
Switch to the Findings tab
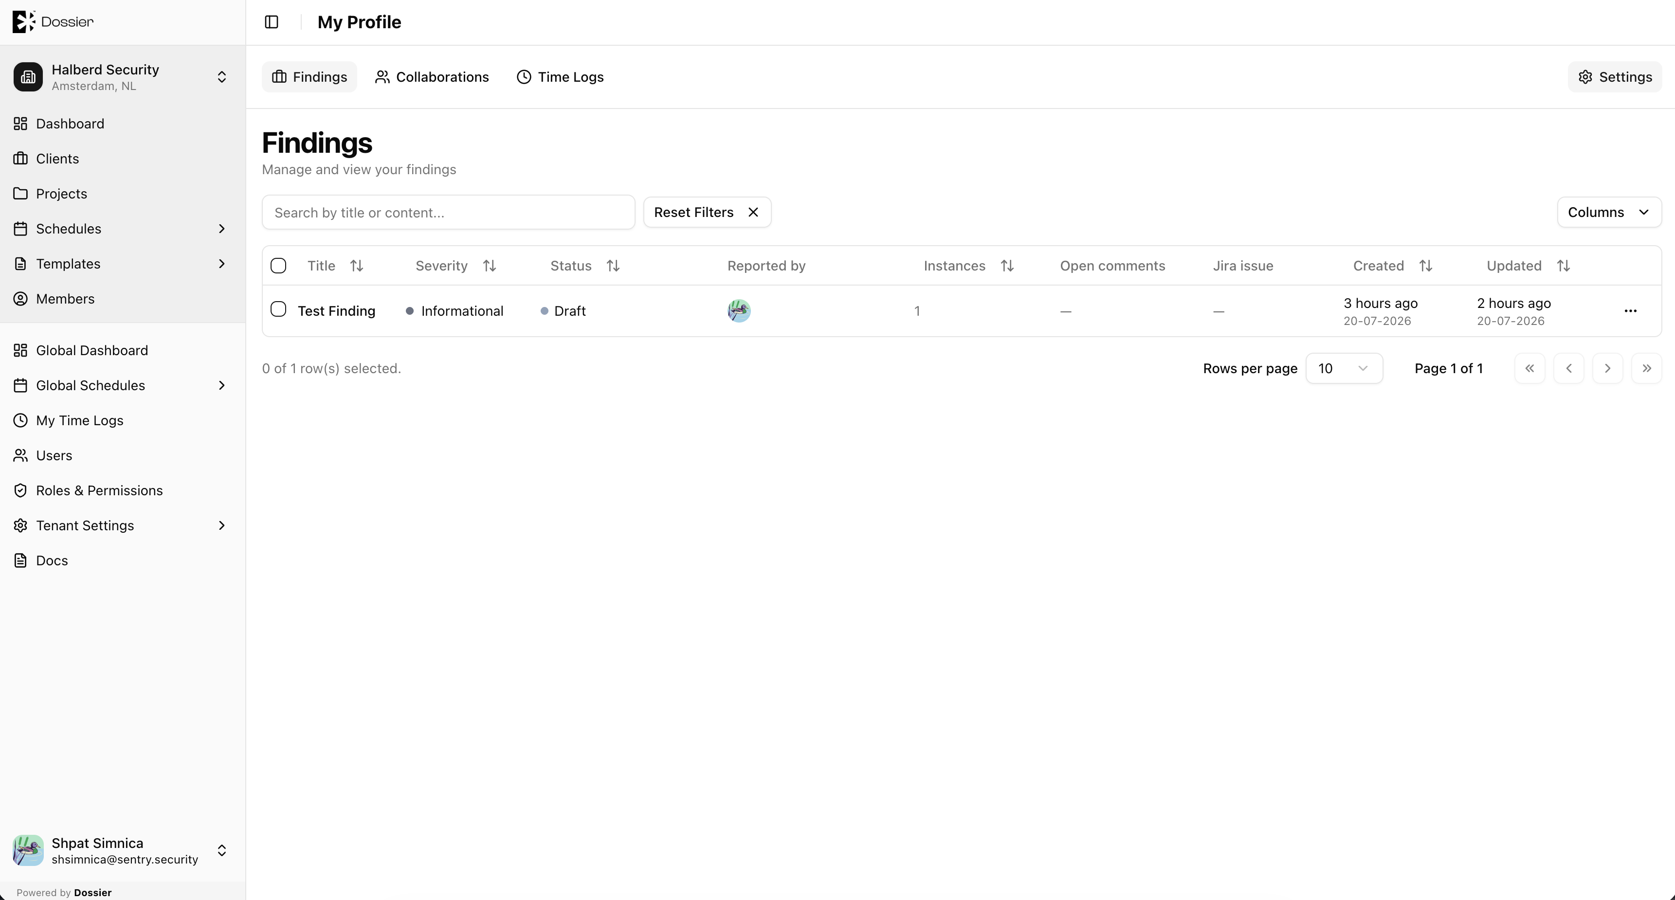click(x=310, y=77)
